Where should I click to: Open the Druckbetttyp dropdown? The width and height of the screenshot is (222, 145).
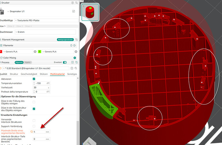click(x=46, y=20)
